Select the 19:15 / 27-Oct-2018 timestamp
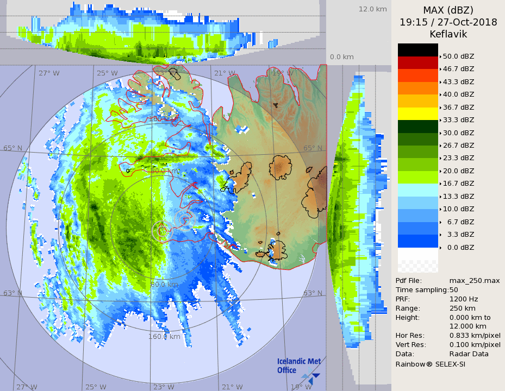 click(448, 22)
